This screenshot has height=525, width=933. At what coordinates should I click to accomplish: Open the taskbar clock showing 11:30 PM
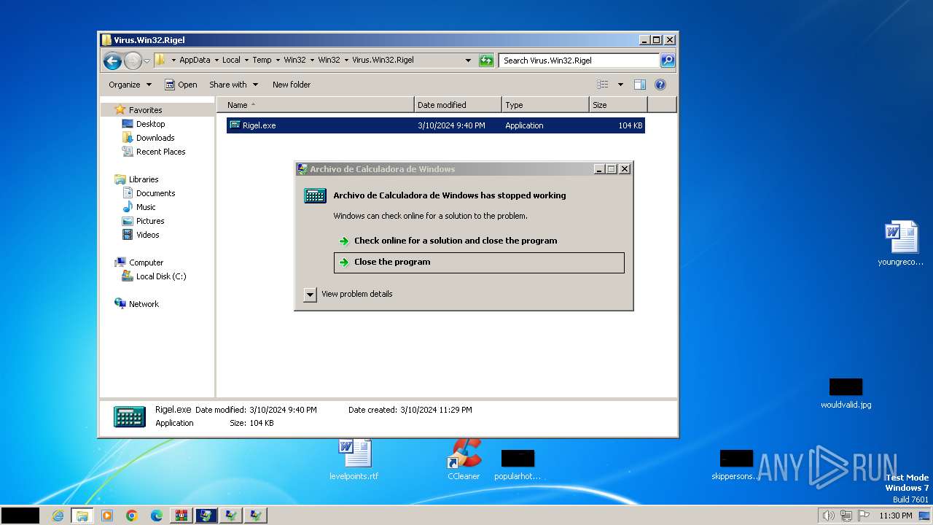click(896, 516)
